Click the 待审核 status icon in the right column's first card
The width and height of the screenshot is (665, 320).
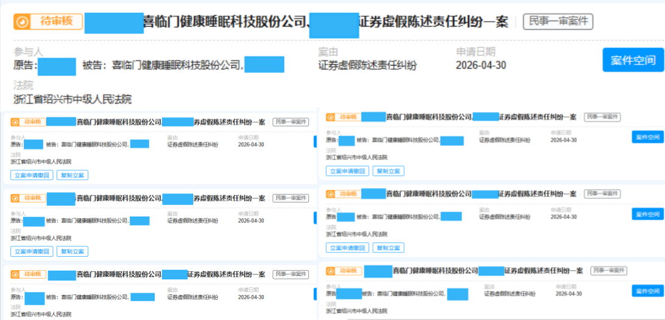(330, 117)
